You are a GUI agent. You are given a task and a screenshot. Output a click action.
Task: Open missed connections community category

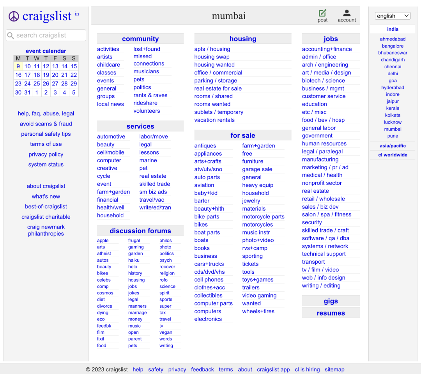(x=149, y=60)
